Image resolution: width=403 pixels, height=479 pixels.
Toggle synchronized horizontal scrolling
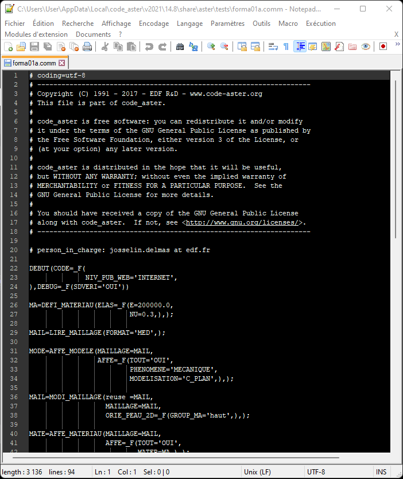click(255, 47)
